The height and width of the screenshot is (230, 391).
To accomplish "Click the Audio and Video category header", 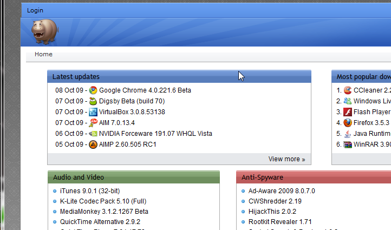I will [134, 177].
